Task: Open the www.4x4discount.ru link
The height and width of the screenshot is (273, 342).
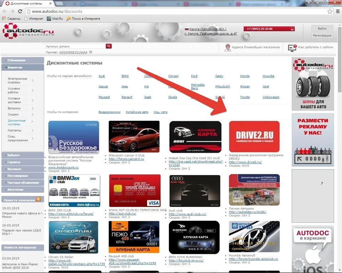Action: tap(63, 167)
